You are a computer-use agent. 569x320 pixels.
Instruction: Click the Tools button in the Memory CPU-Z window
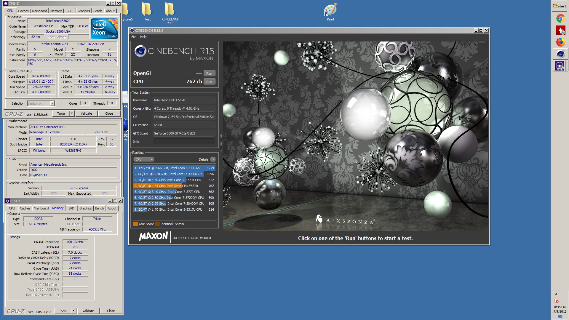click(x=63, y=311)
